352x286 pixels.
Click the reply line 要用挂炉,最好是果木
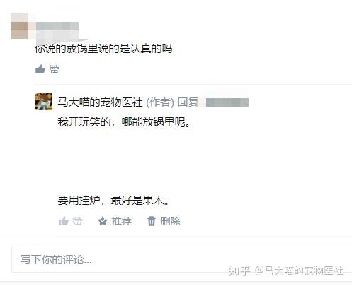click(x=113, y=201)
